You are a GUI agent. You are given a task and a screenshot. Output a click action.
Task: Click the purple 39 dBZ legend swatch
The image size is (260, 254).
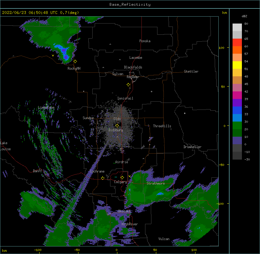(x=237, y=103)
